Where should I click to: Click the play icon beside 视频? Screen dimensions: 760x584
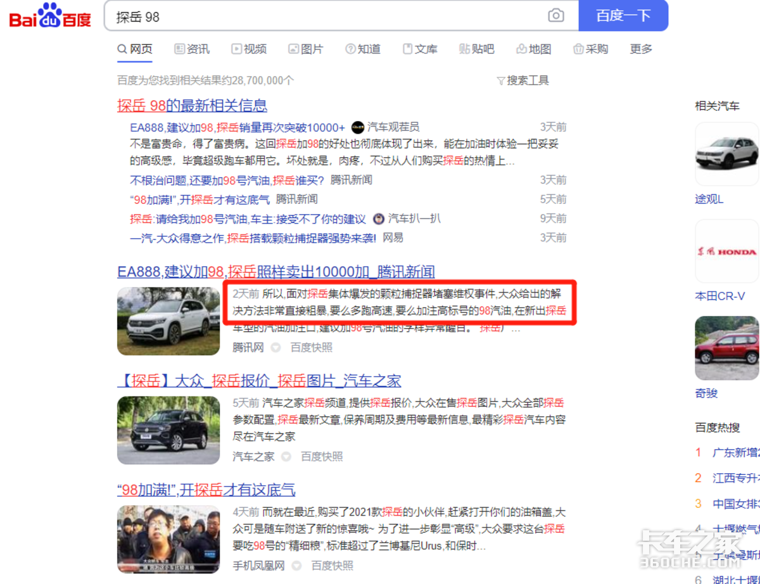click(236, 48)
